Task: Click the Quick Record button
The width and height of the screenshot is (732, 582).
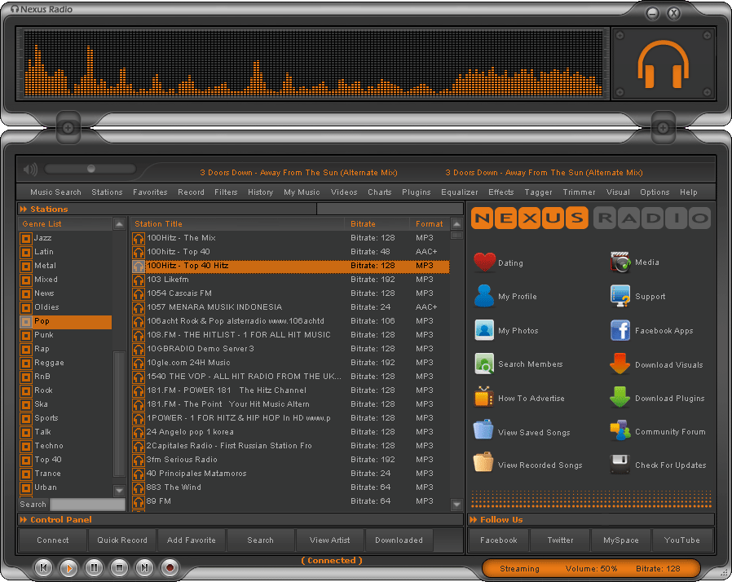Action: [122, 540]
